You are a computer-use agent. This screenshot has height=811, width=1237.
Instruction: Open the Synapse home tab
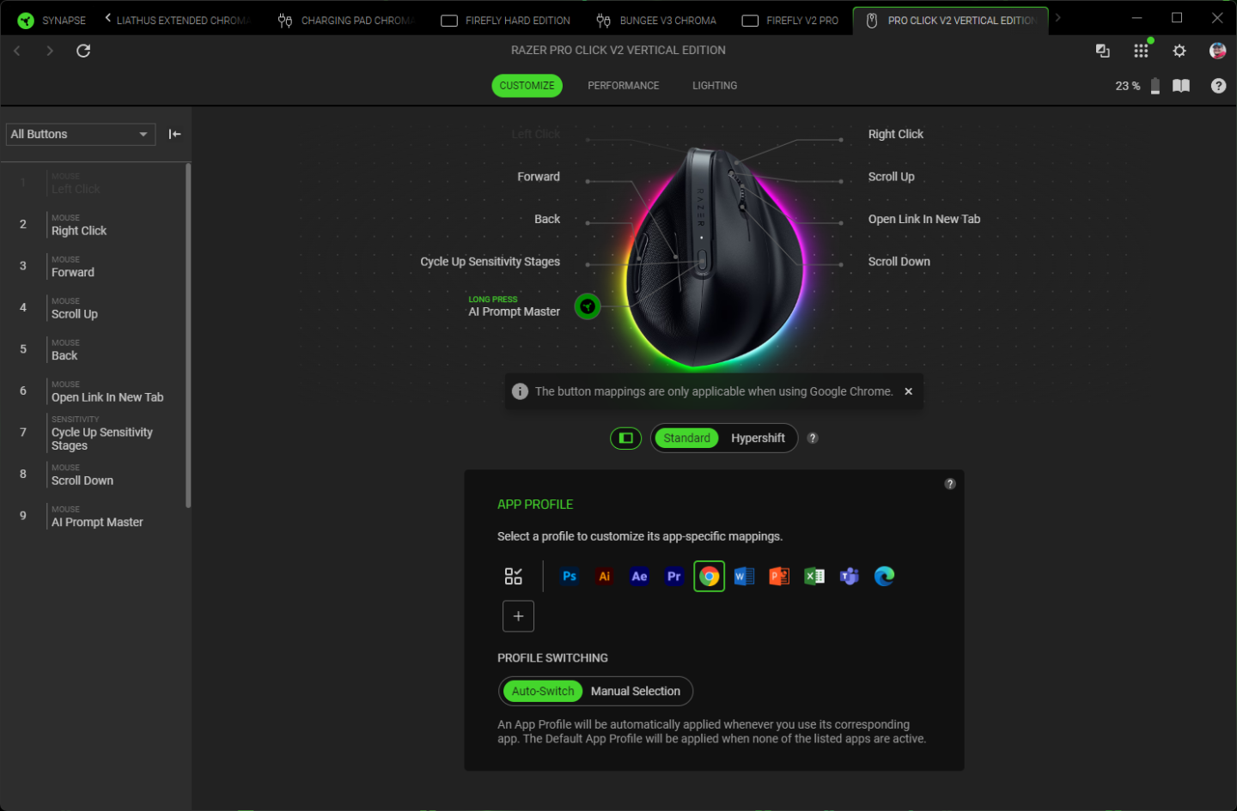tap(52, 21)
